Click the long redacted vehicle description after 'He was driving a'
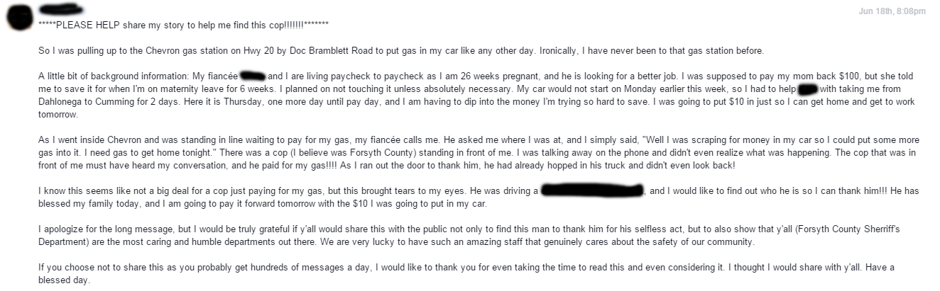Image resolution: width=940 pixels, height=291 pixels. click(x=592, y=190)
